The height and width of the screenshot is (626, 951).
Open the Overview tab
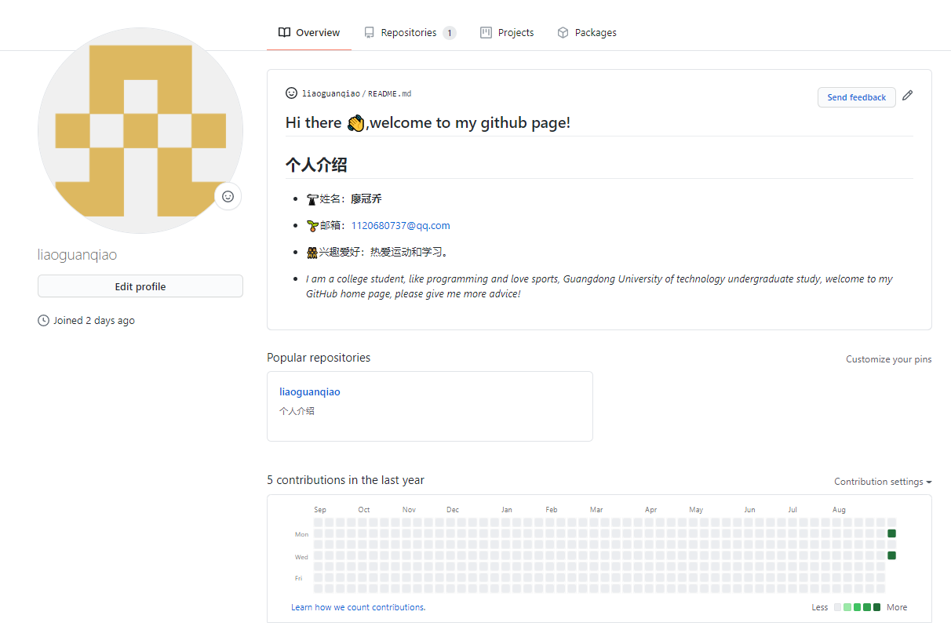point(309,32)
